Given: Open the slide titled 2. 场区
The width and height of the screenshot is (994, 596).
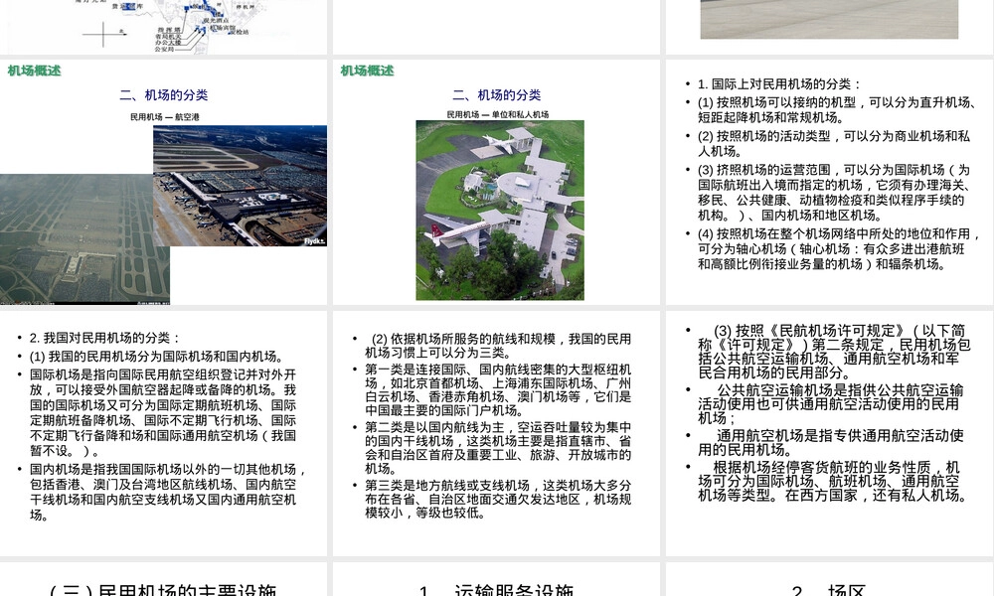Looking at the screenshot, I should click(830, 579).
